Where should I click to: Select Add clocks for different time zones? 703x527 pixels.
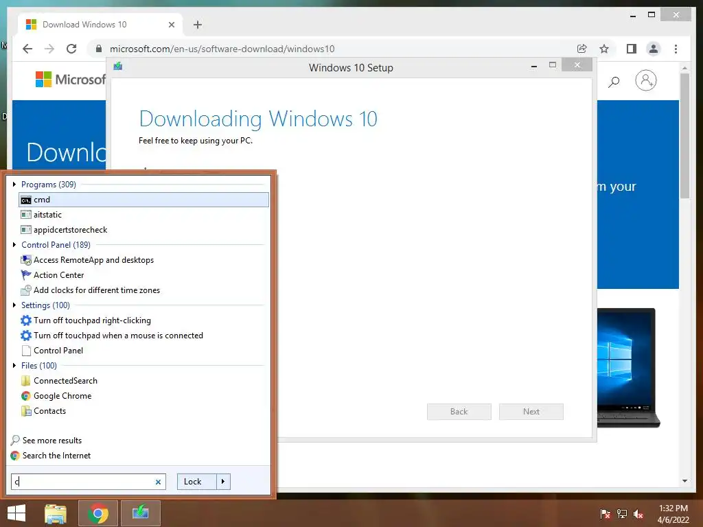click(x=91, y=290)
